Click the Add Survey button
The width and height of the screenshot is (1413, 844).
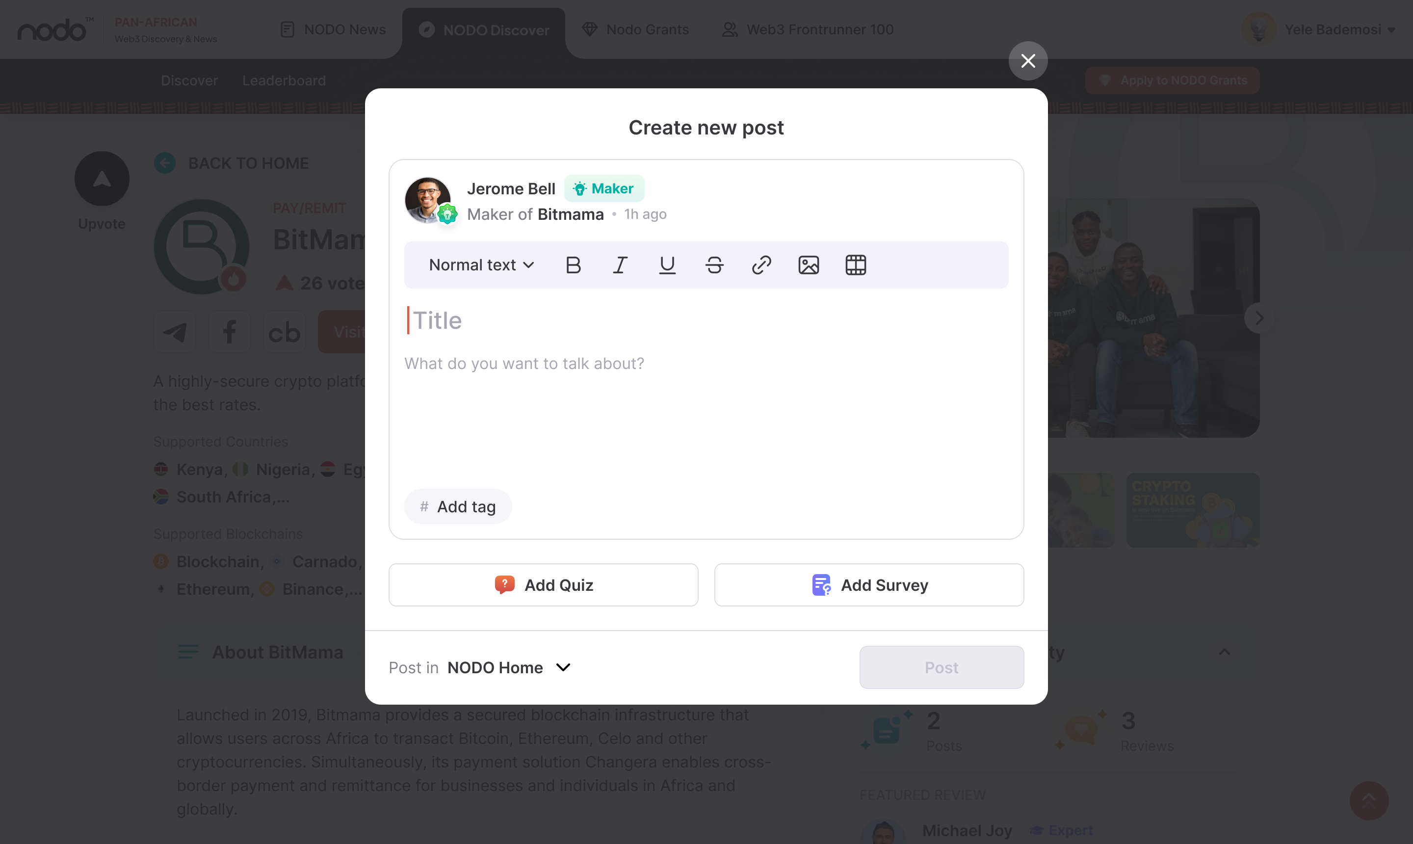pos(869,584)
